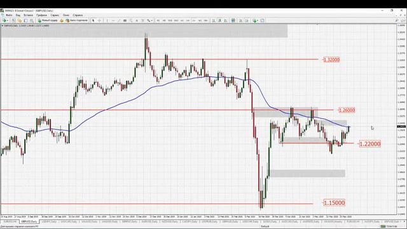Image resolution: width=407 pixels, height=229 pixels.
Task: Switch timeframe to H4
Action: point(188,20)
